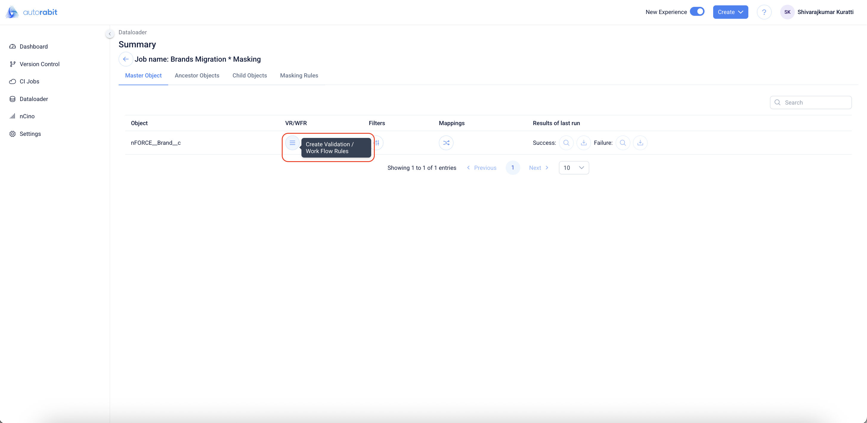Viewport: 867px width, 423px height.
Task: Download Failure results file
Action: coord(640,143)
